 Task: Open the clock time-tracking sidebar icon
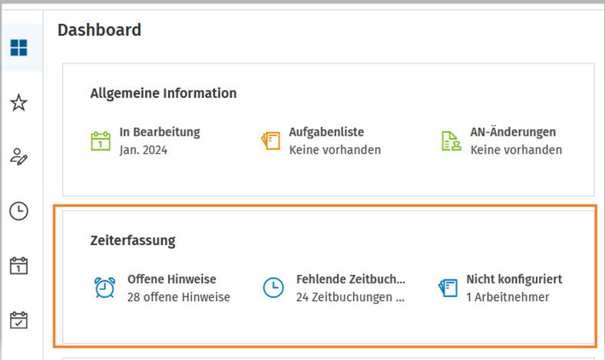[x=19, y=211]
